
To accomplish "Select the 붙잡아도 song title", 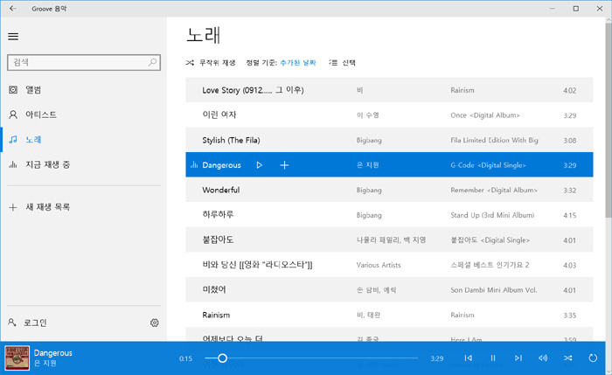I will pyautogui.click(x=218, y=240).
